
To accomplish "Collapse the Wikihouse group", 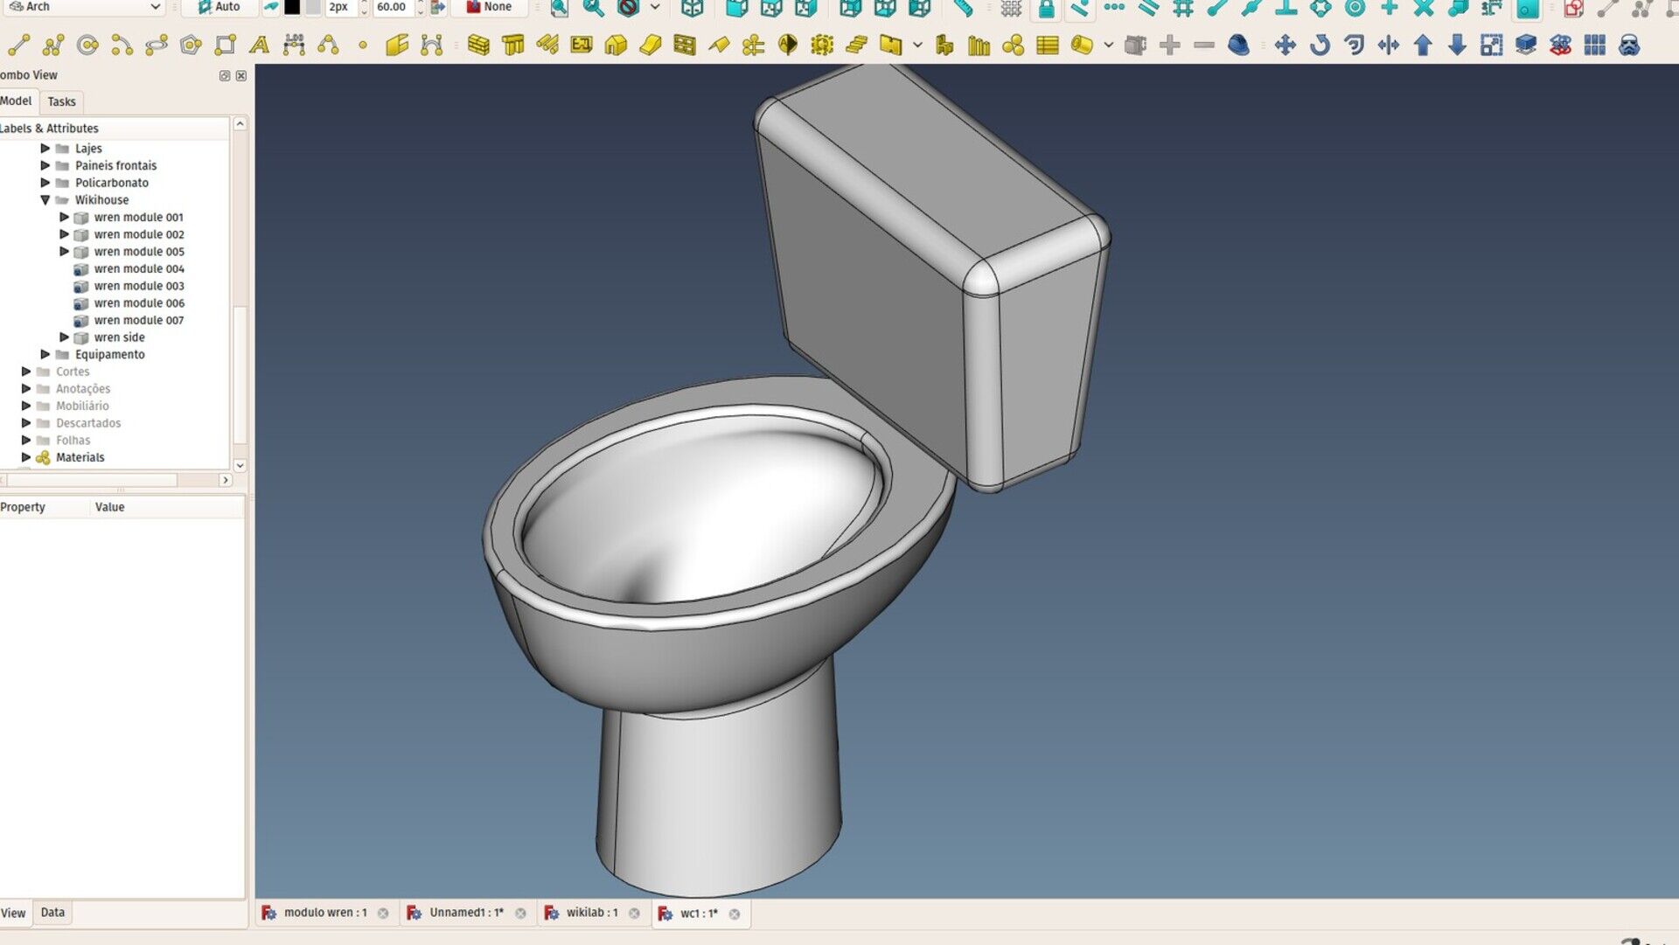I will pyautogui.click(x=45, y=200).
